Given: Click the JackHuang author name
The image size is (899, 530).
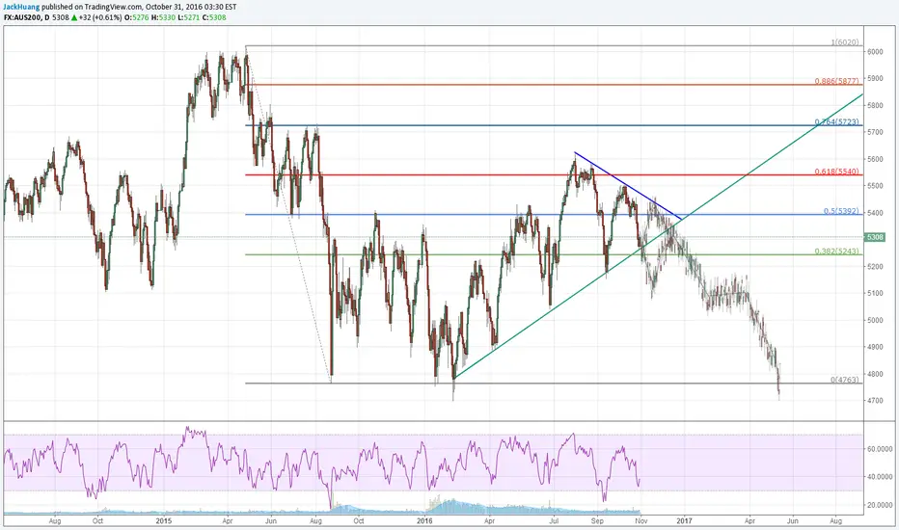Looking at the screenshot, I should [21, 7].
